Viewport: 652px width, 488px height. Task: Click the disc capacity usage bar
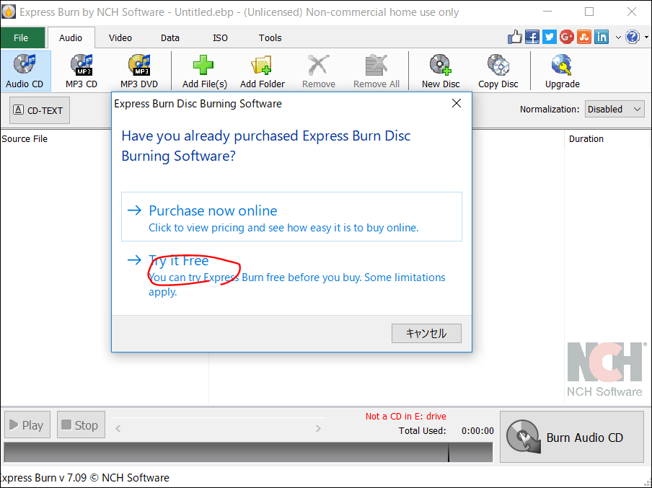[x=248, y=452]
